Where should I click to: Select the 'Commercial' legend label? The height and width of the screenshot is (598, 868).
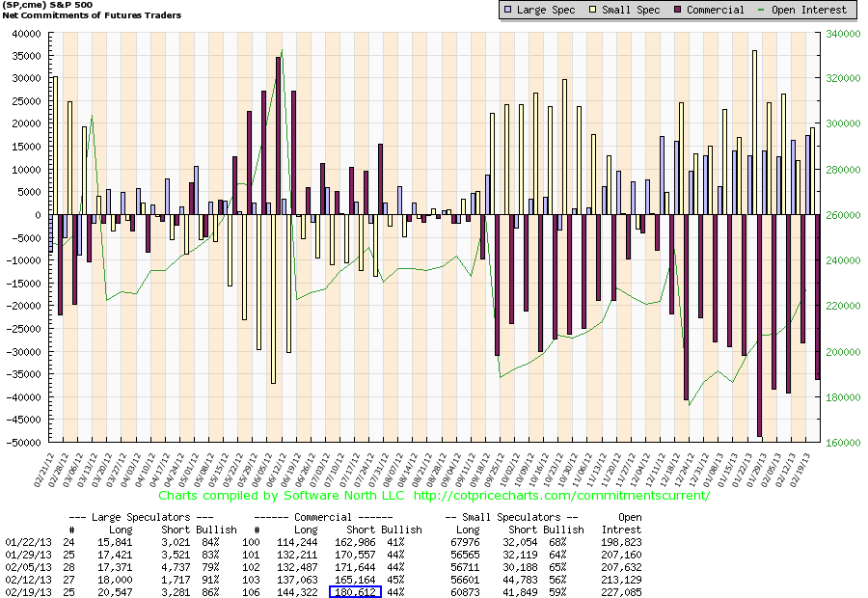[x=716, y=10]
